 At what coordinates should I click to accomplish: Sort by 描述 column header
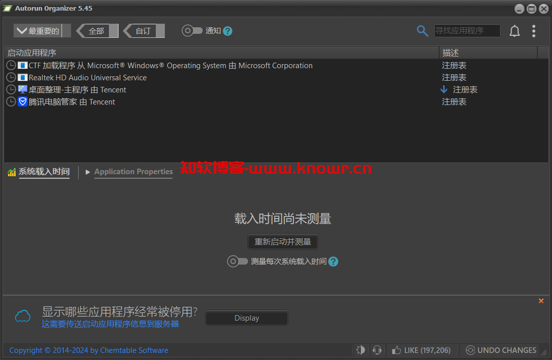point(488,53)
